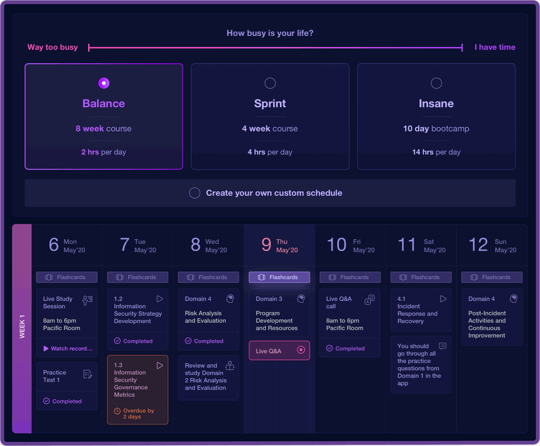
Task: Play the 4.1 Incident Response video
Action: pos(443,299)
